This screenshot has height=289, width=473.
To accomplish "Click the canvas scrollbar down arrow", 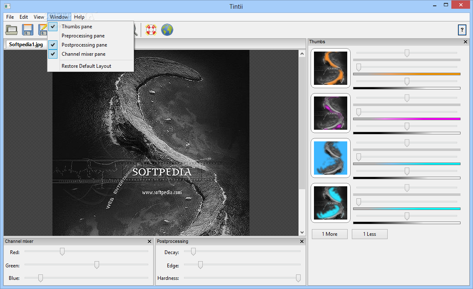I will pos(302,232).
